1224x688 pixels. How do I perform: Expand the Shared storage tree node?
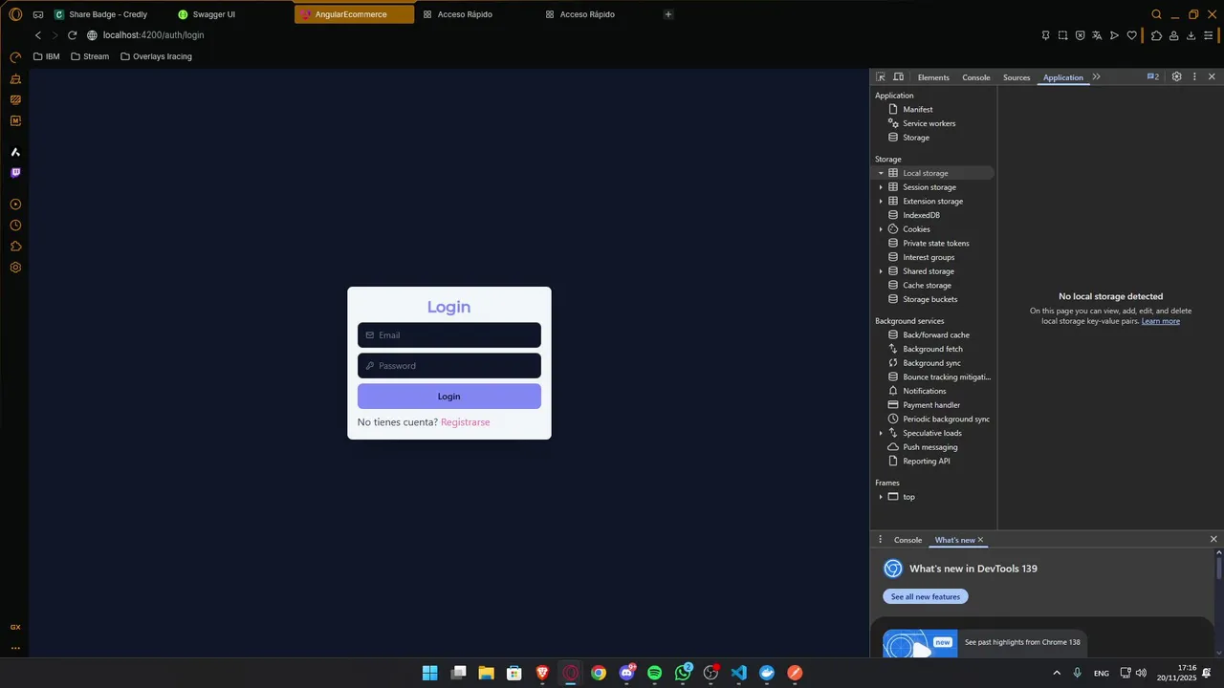[x=881, y=271]
